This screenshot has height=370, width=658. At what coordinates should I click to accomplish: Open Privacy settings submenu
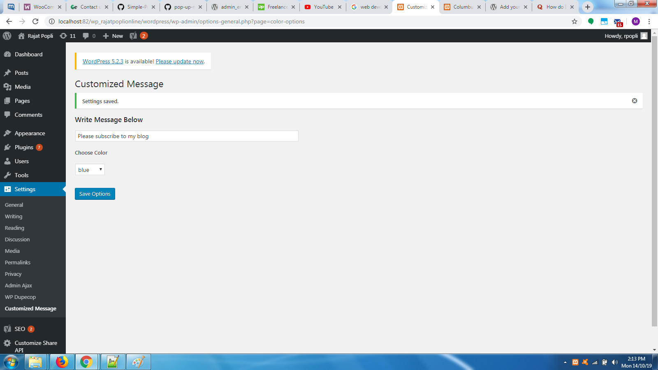tap(13, 274)
